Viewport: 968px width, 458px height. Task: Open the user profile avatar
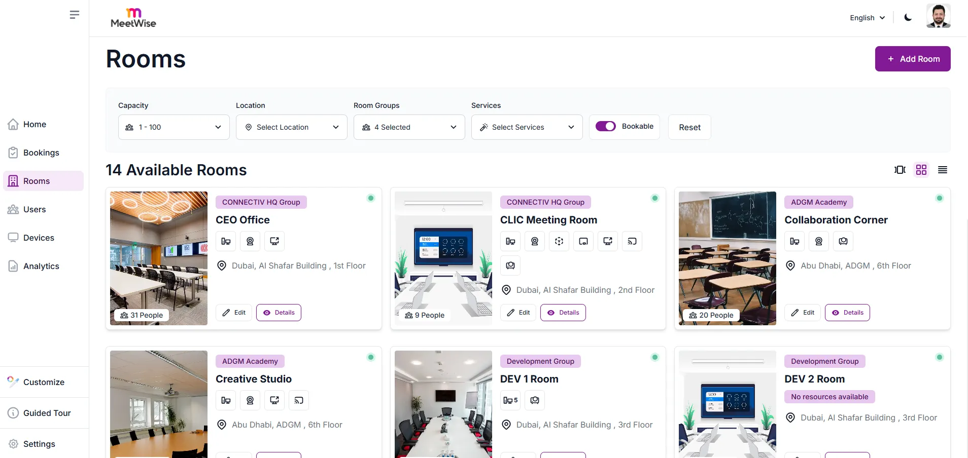coord(939,16)
